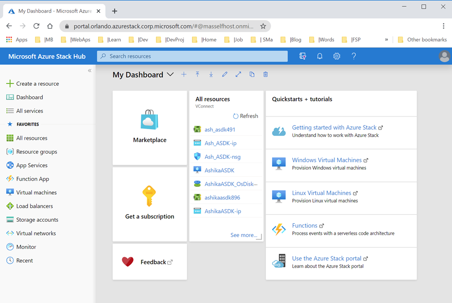This screenshot has width=452, height=303.
Task: Open the portal Settings gear
Action: [336, 56]
